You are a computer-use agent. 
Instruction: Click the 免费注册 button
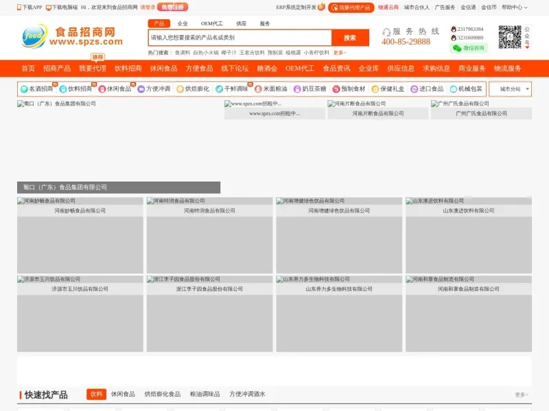(x=173, y=7)
